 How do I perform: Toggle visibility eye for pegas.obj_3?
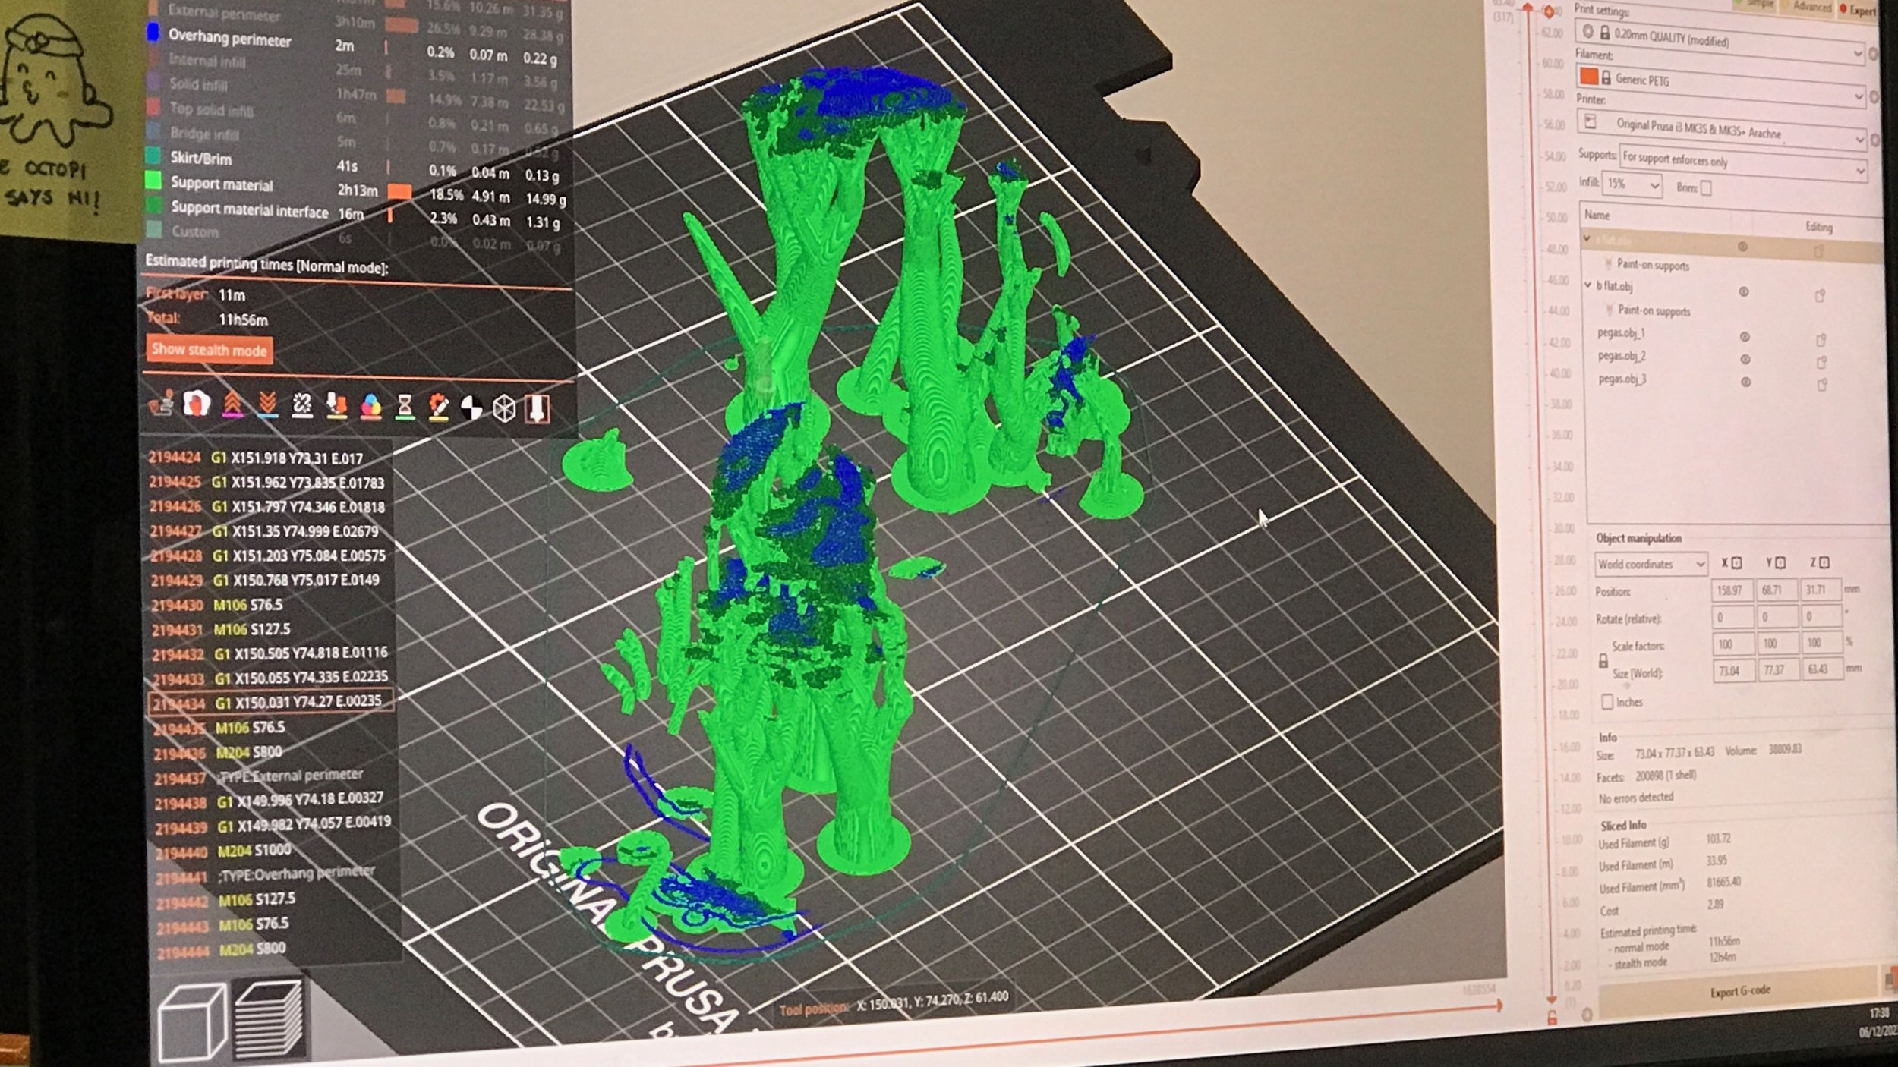[x=1745, y=382]
